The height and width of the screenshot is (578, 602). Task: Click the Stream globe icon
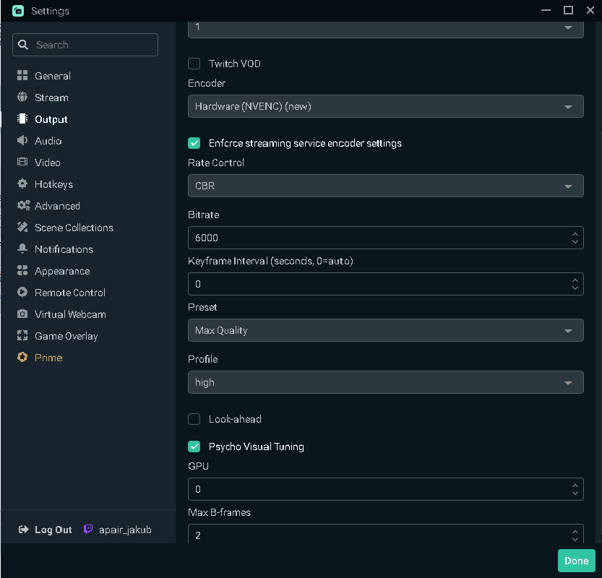22,98
